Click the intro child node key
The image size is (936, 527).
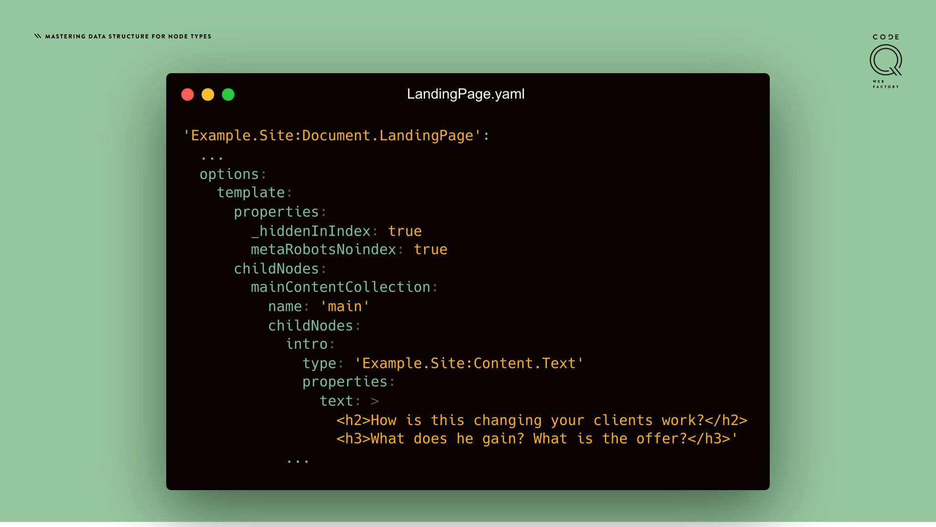[307, 344]
